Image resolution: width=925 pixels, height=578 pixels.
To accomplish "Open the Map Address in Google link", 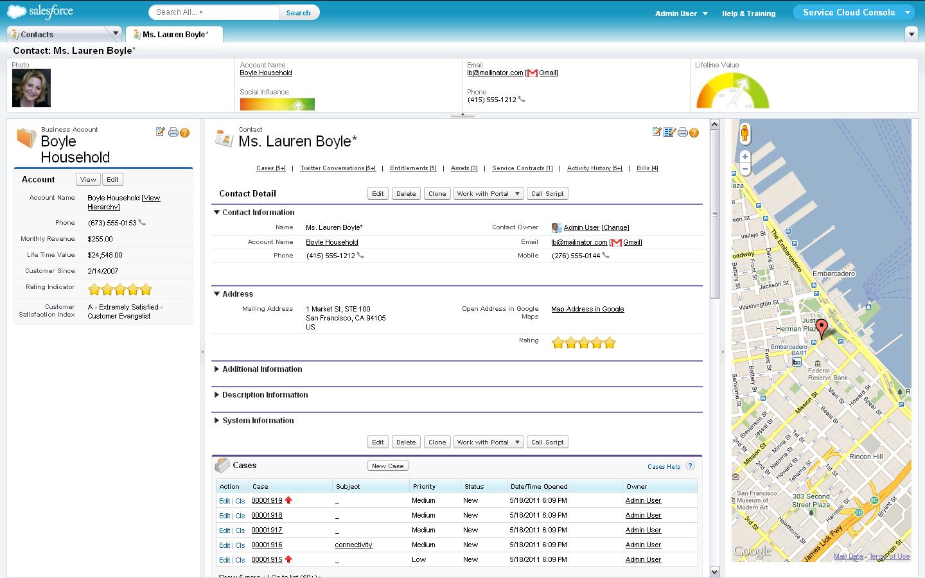I will pyautogui.click(x=587, y=310).
